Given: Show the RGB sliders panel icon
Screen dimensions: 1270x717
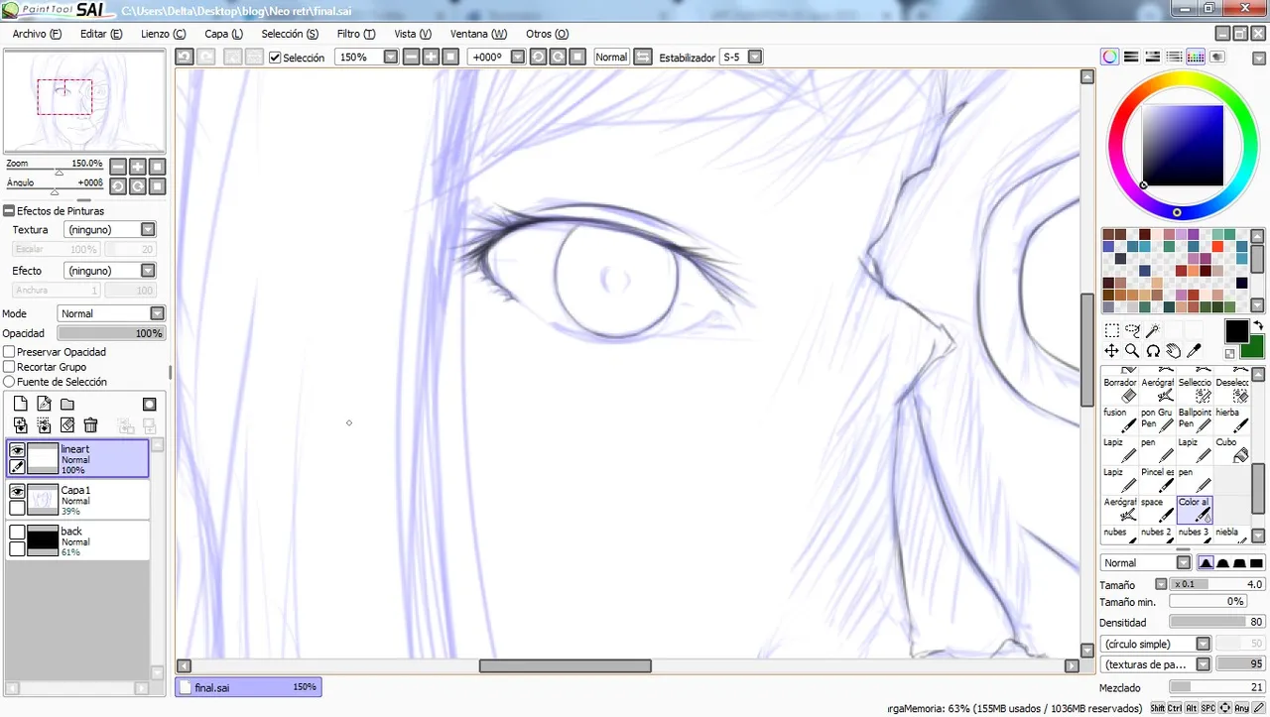Looking at the screenshot, I should tap(1130, 58).
